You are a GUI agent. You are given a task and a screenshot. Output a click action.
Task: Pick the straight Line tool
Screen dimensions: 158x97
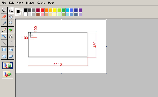[4, 43]
